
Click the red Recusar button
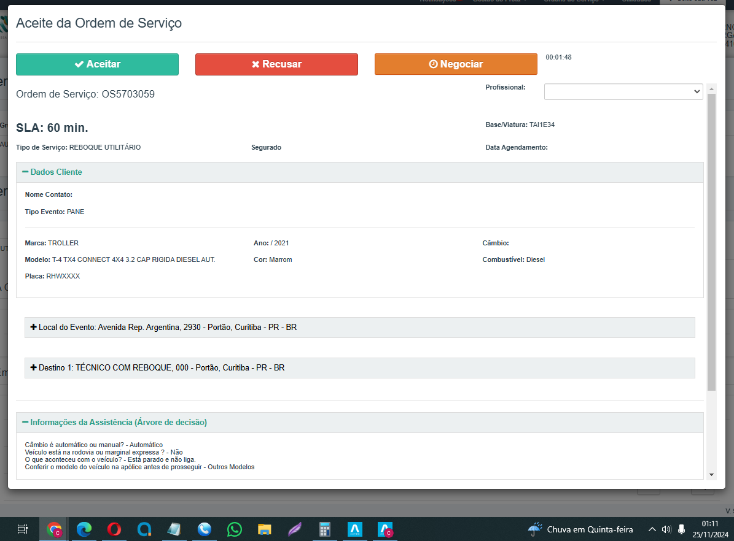[276, 64]
